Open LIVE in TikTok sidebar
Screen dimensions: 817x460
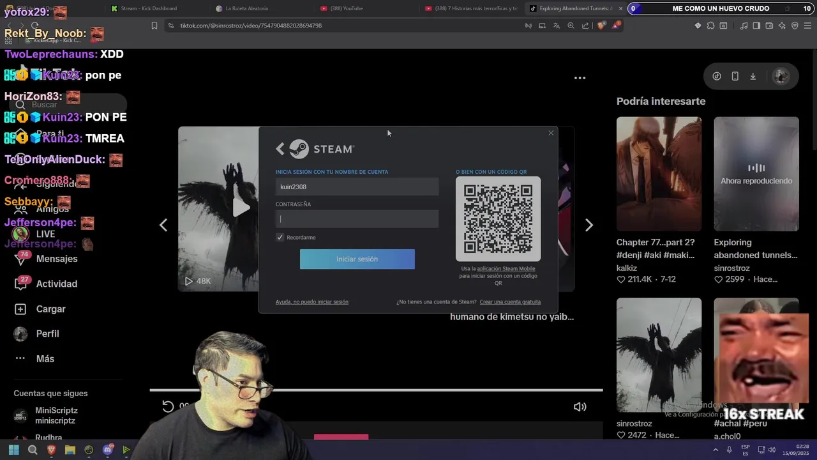click(x=35, y=234)
